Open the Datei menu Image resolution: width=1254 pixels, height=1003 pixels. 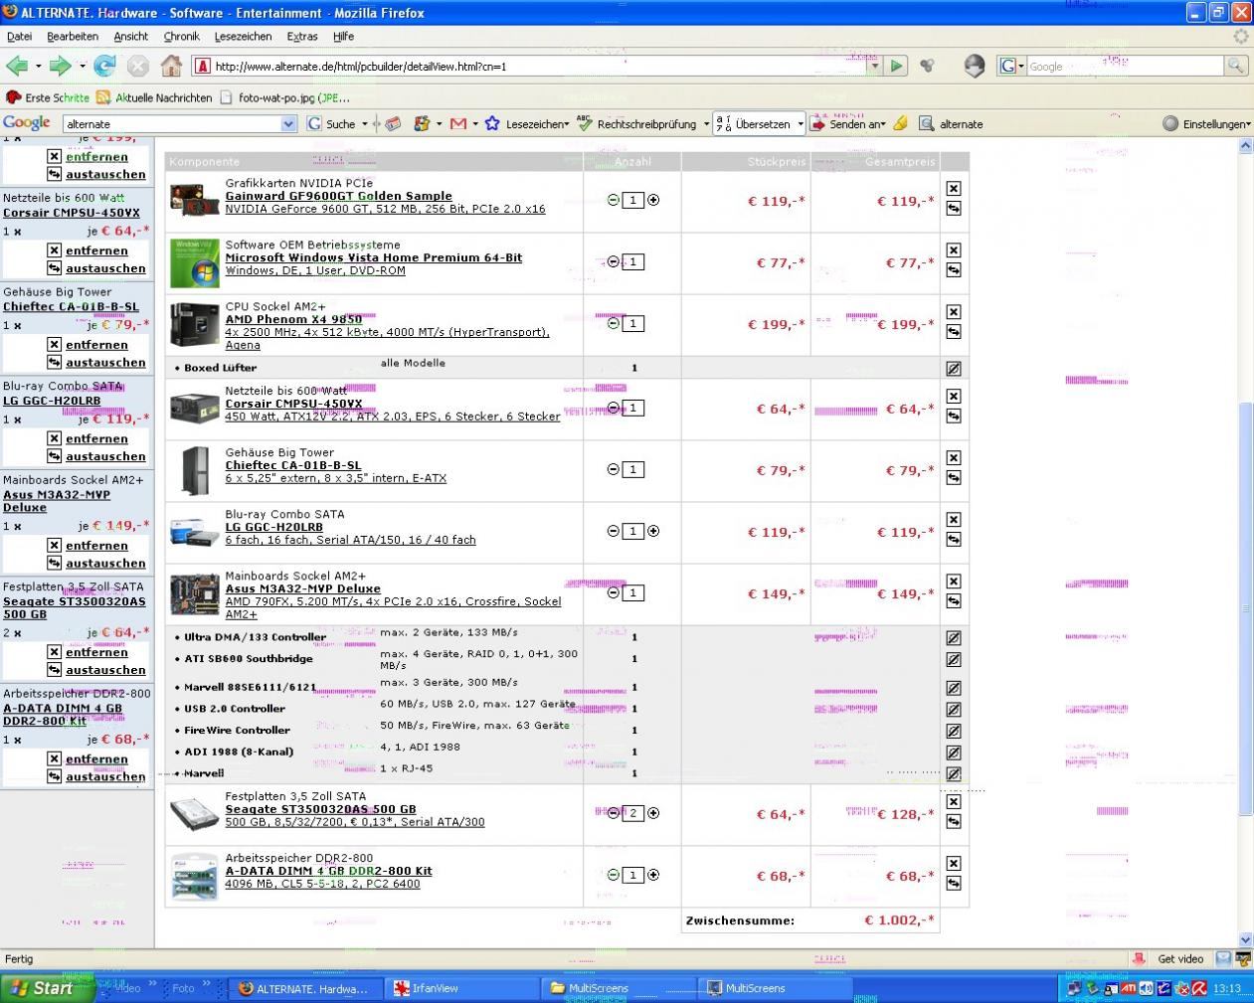[x=19, y=36]
